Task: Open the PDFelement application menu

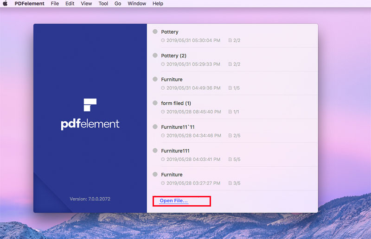Action: point(29,4)
